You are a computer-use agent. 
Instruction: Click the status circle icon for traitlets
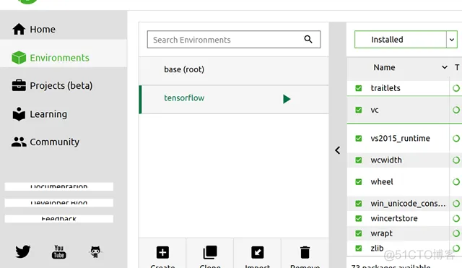point(456,88)
